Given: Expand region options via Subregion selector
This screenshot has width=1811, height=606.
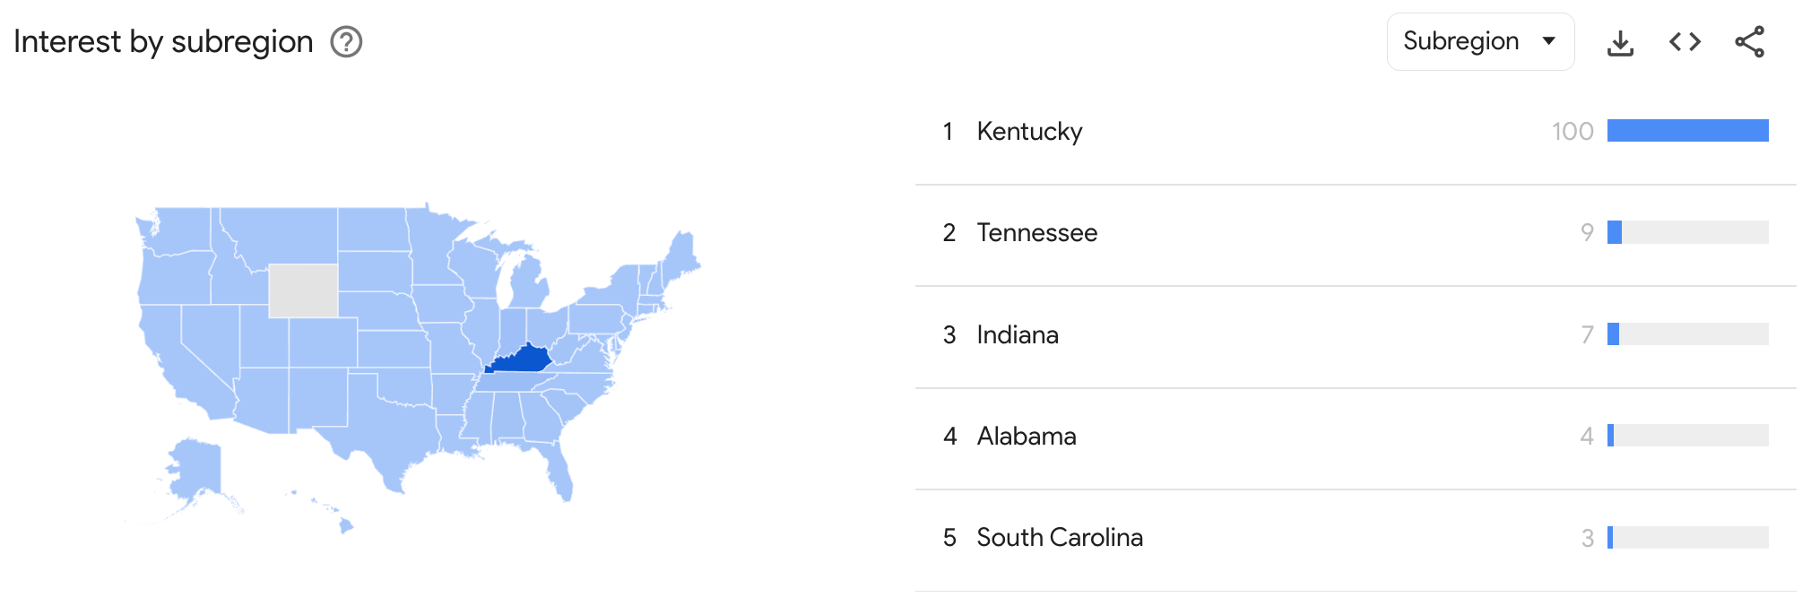Looking at the screenshot, I should (x=1480, y=41).
